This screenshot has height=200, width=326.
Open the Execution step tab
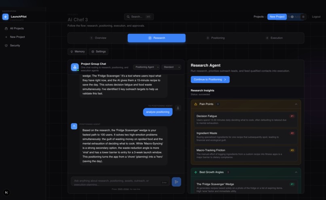[274, 38]
